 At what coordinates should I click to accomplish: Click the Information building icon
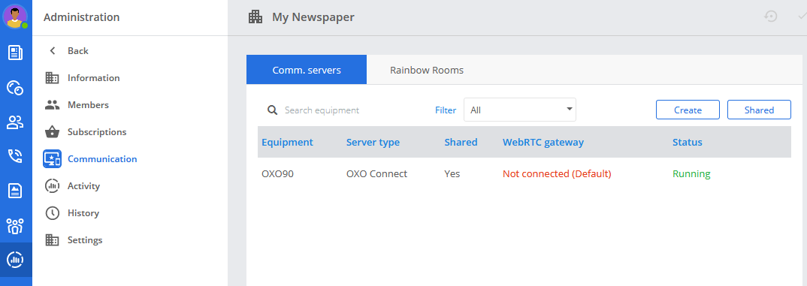[x=52, y=78]
